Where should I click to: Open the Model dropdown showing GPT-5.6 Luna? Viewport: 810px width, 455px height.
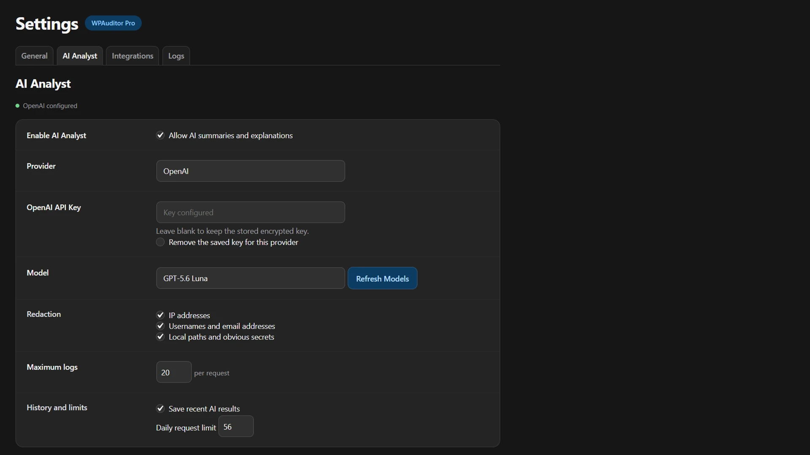click(x=251, y=278)
